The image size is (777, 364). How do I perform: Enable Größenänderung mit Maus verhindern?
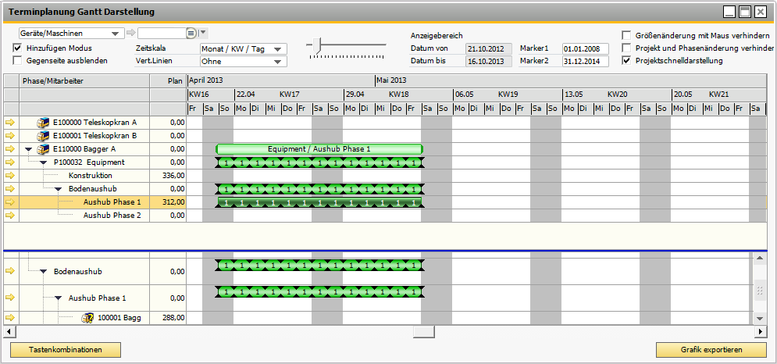(626, 36)
